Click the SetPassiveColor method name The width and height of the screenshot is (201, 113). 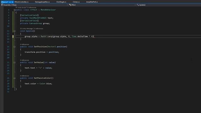coord(42,78)
